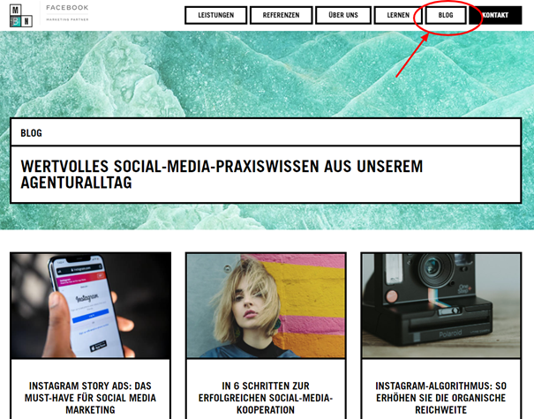Click the N square in the logo
The width and height of the screenshot is (534, 419).
[x=26, y=22]
